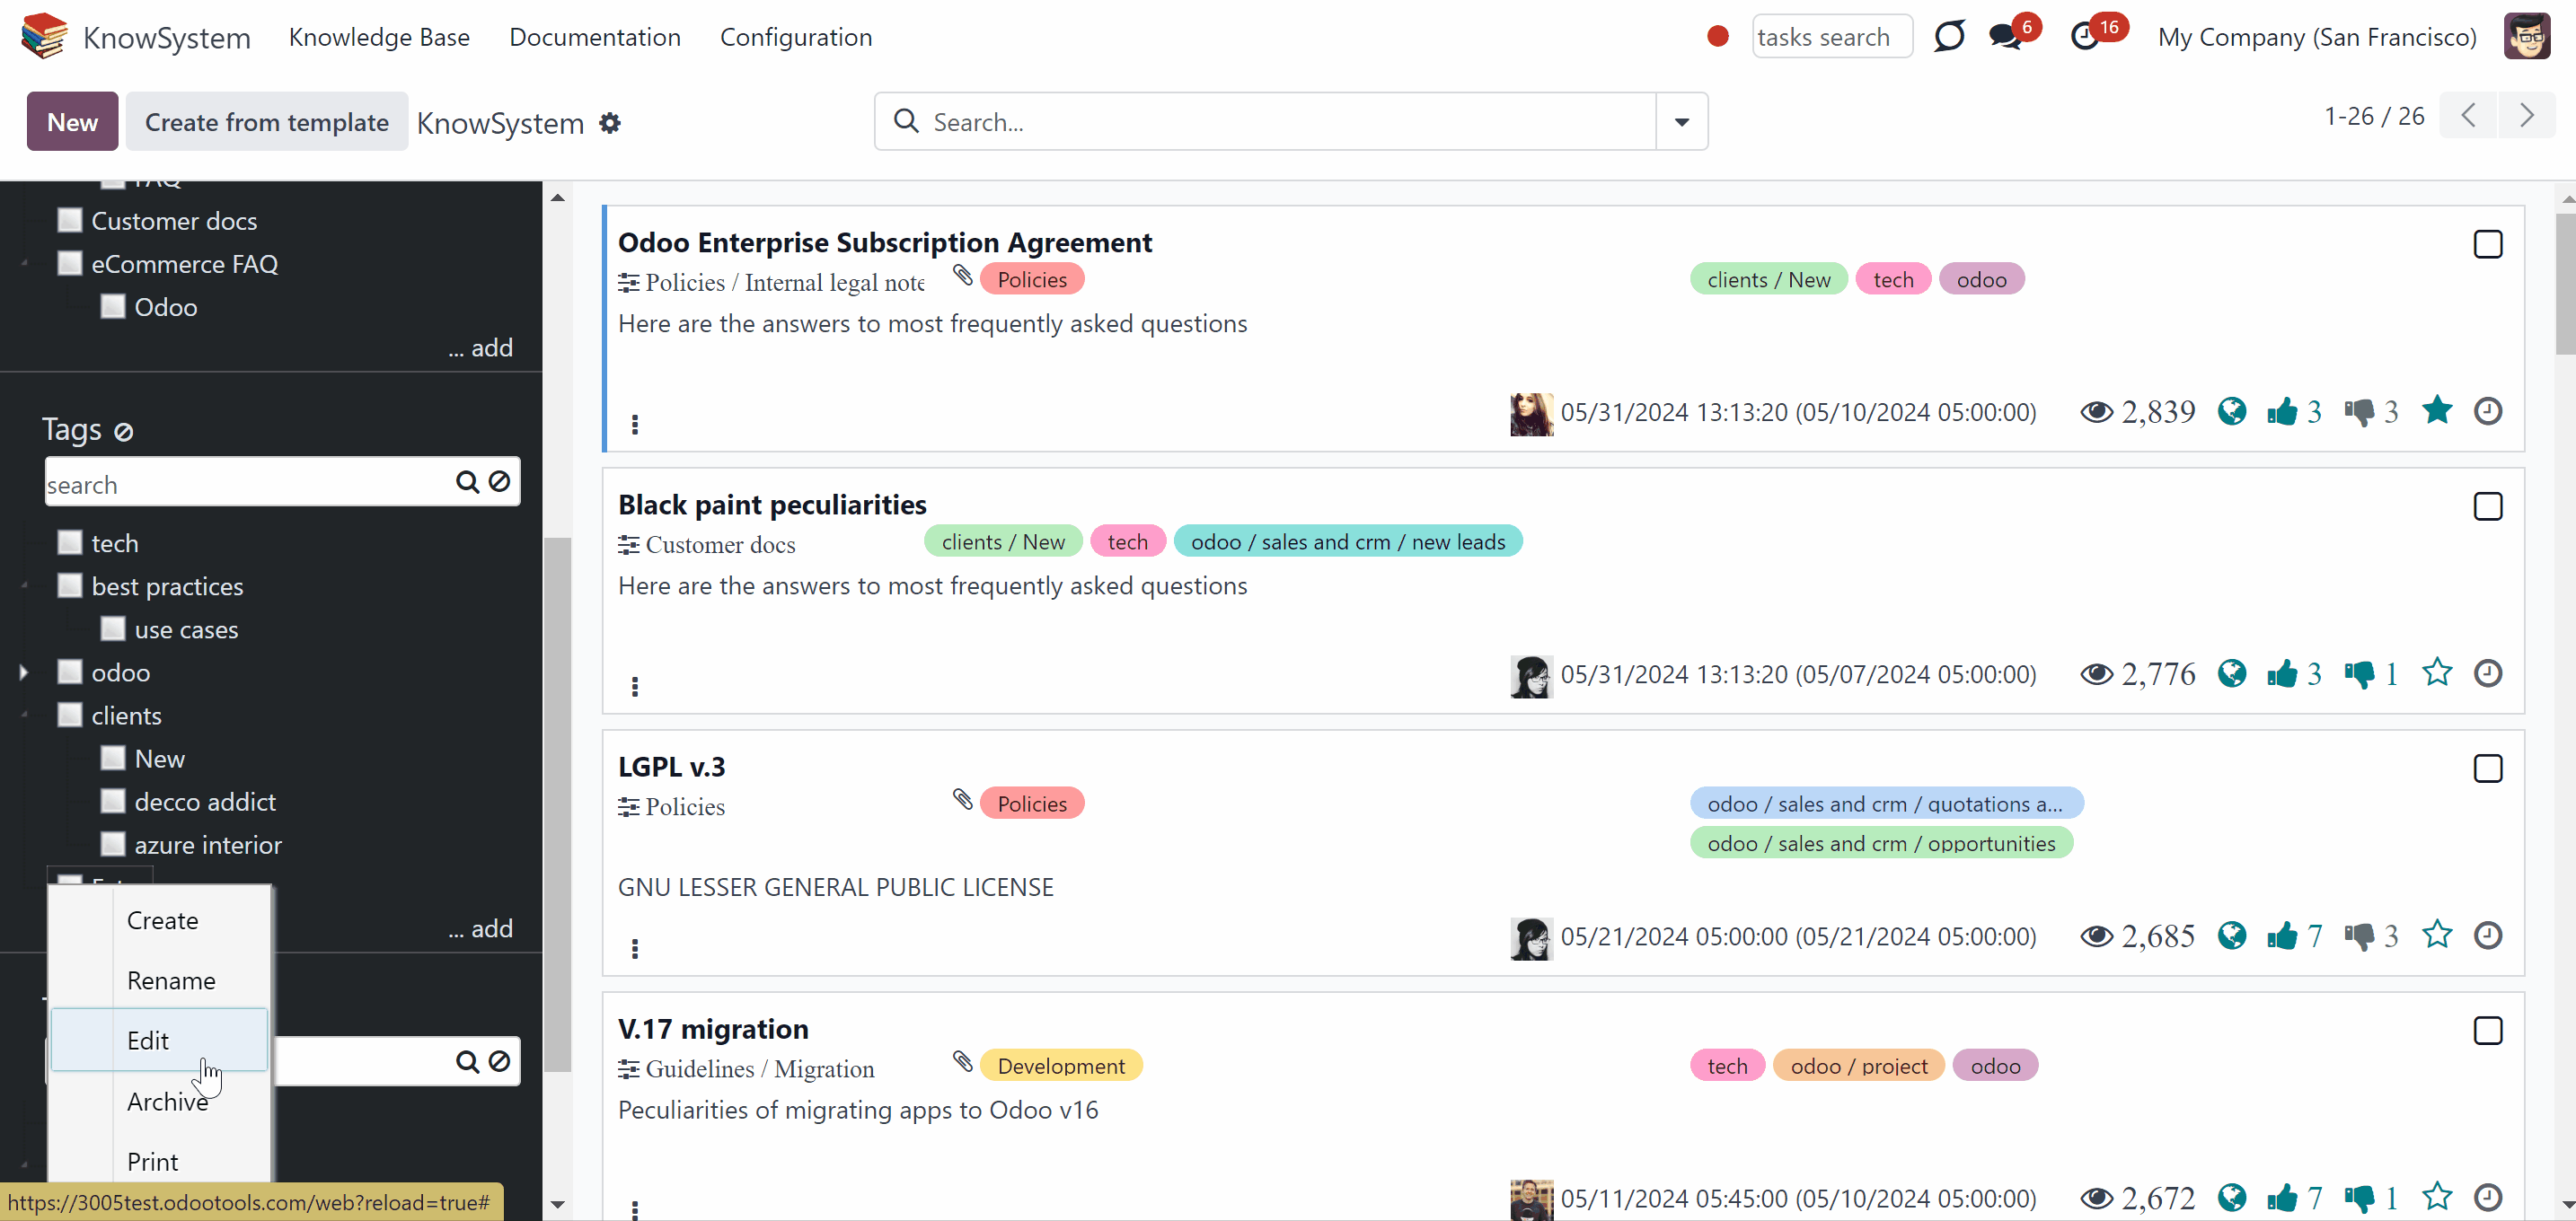The width and height of the screenshot is (2576, 1221).
Task: Add LGPL v.3 to favorites
Action: pyautogui.click(x=2437, y=936)
